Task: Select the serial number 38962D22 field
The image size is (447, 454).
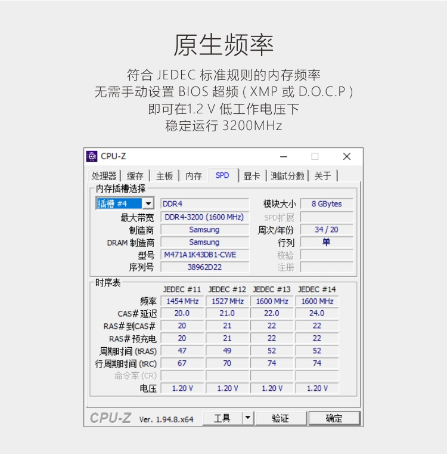Action: tap(204, 267)
